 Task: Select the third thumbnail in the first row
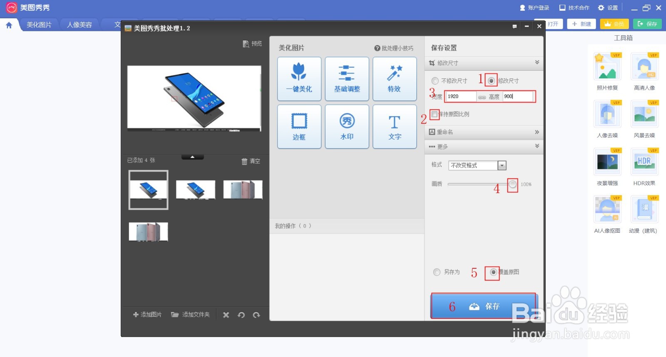[243, 190]
